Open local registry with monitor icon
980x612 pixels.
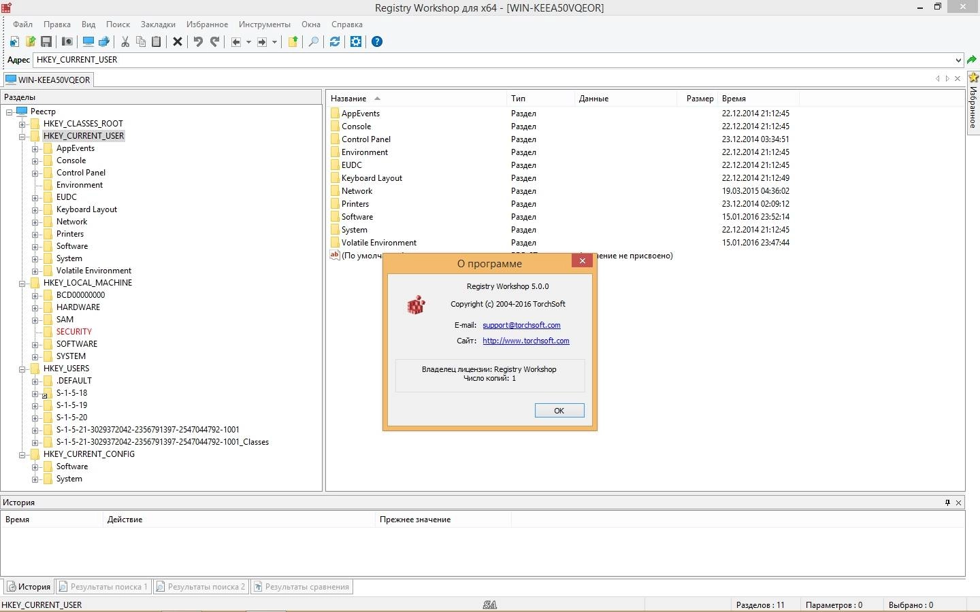click(88, 41)
